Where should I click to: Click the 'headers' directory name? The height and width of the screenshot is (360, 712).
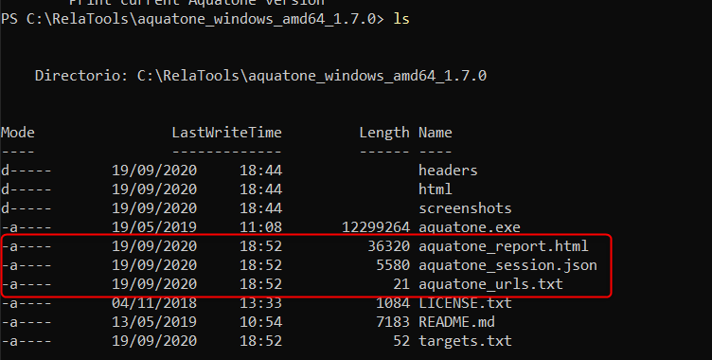point(448,171)
